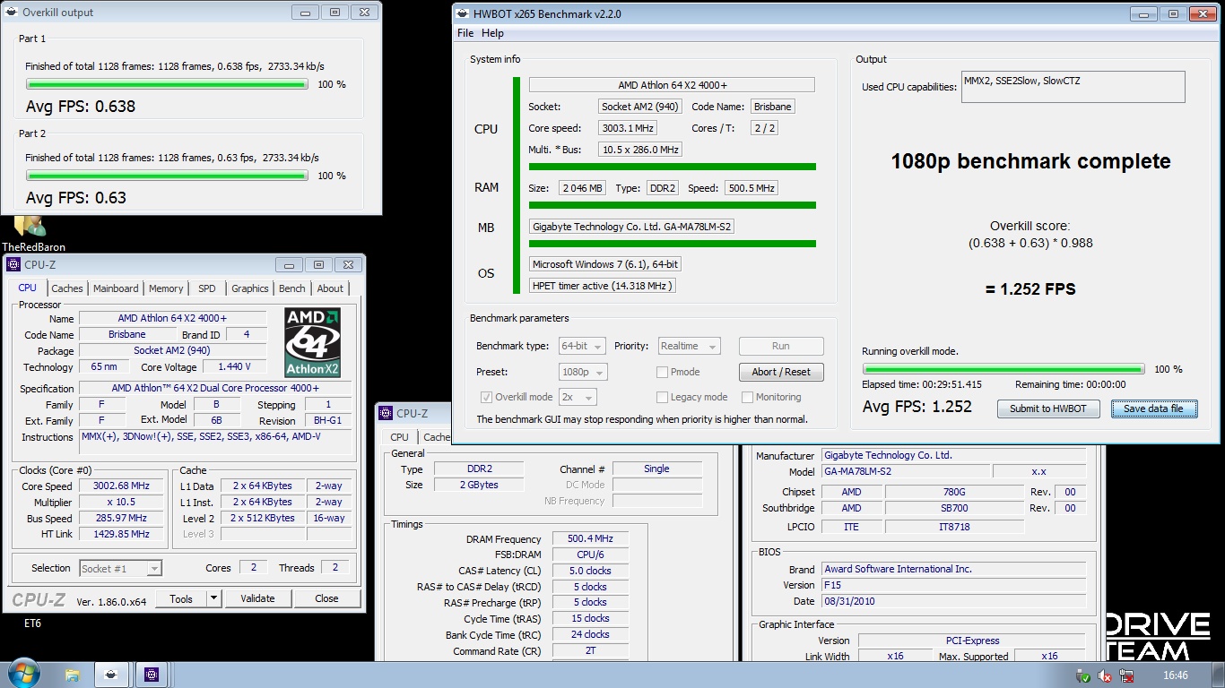The height and width of the screenshot is (688, 1225).
Task: Open the Overkill mode 2x dropdown
Action: [578, 397]
